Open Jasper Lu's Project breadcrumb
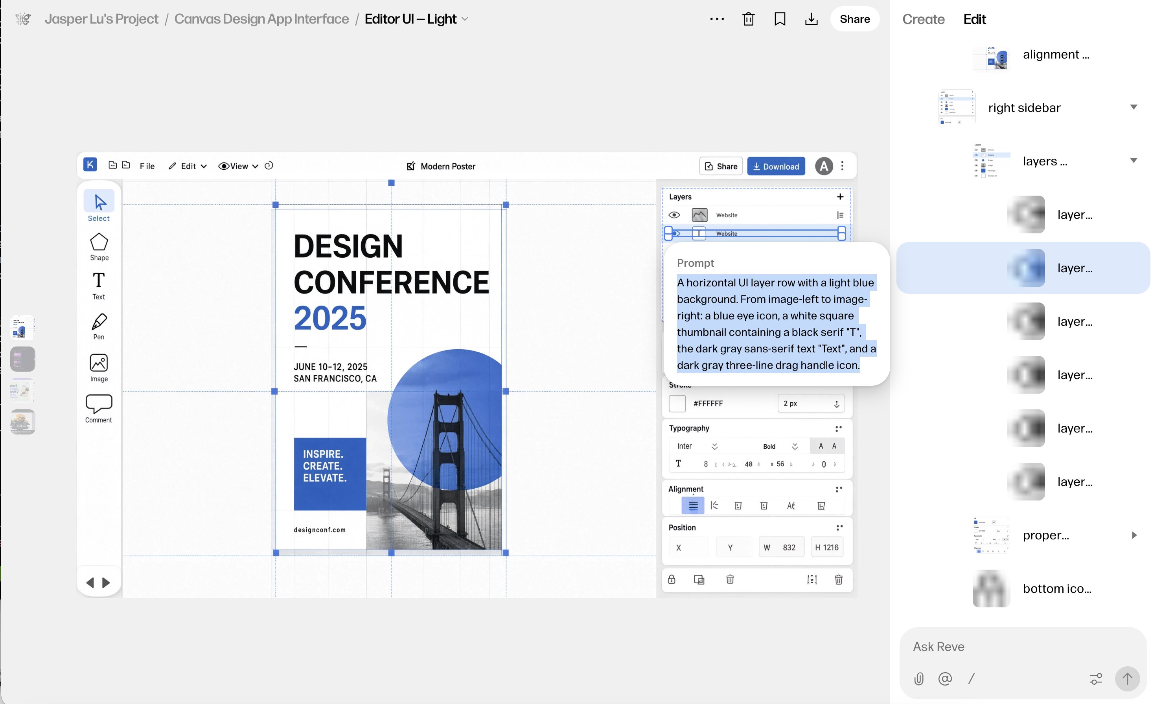Screen dimensions: 1152x704 click(101, 19)
